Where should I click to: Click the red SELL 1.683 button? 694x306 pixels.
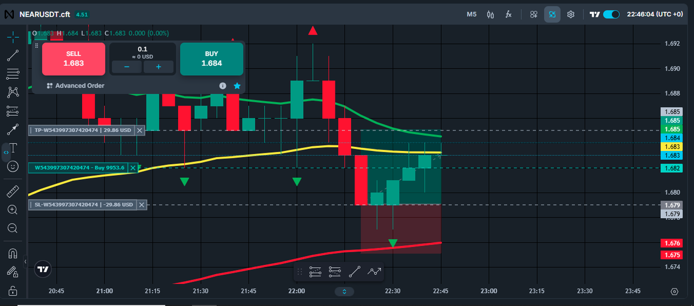click(x=73, y=58)
